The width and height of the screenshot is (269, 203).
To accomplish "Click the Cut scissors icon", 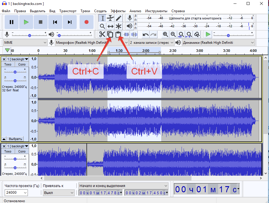I will 102,35.
